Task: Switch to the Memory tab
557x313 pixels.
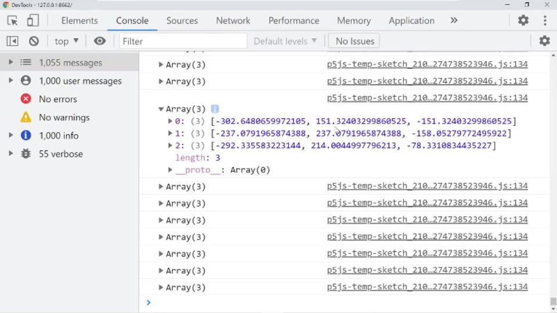Action: point(354,21)
